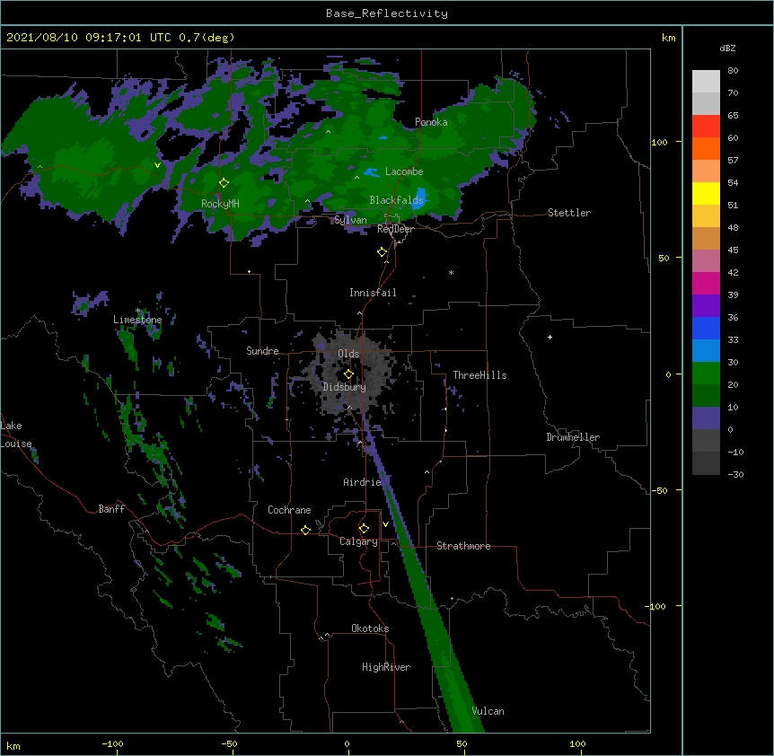774x756 pixels.
Task: Click the Didsbury city label
Action: click(x=345, y=387)
